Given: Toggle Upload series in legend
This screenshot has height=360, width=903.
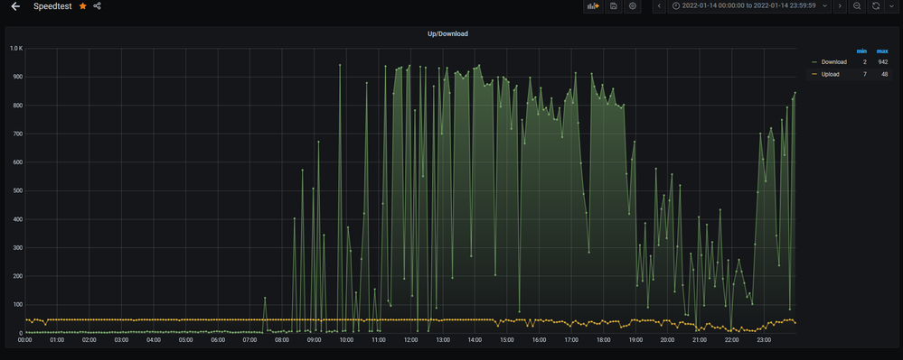Looking at the screenshot, I should [831, 74].
